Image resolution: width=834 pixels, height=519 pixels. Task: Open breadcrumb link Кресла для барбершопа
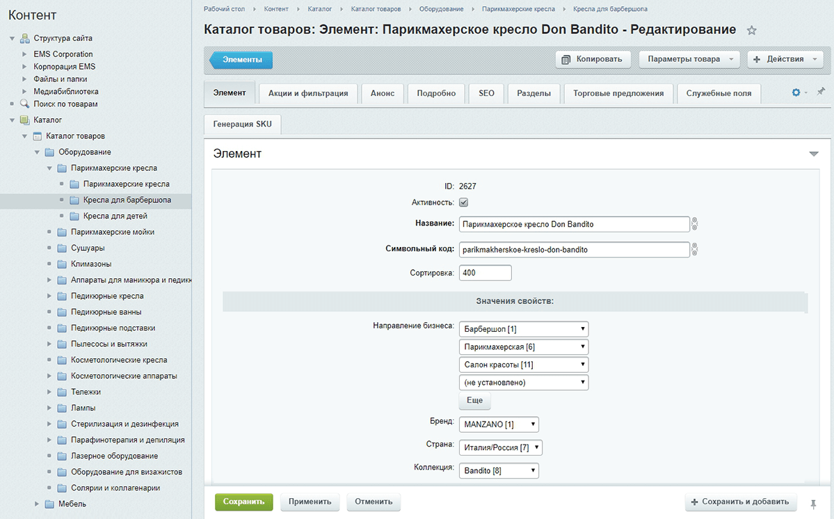click(x=610, y=9)
